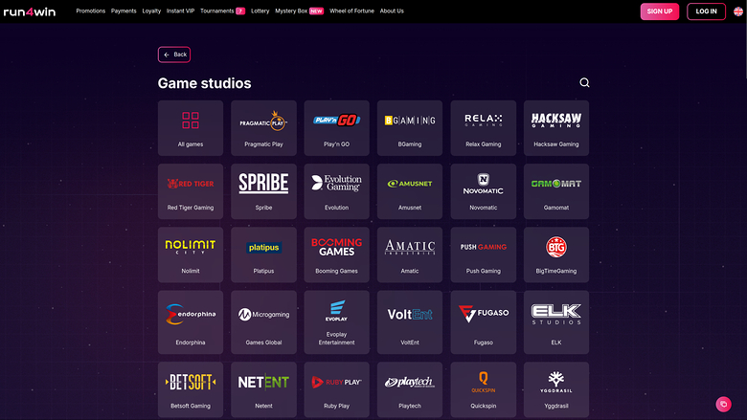The height and width of the screenshot is (420, 747).
Task: Open the All games tile
Action: pyautogui.click(x=191, y=128)
